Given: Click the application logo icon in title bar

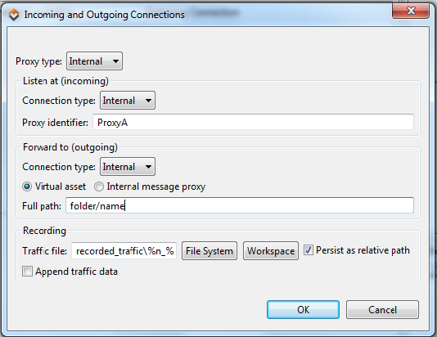Looking at the screenshot, I should coord(14,15).
